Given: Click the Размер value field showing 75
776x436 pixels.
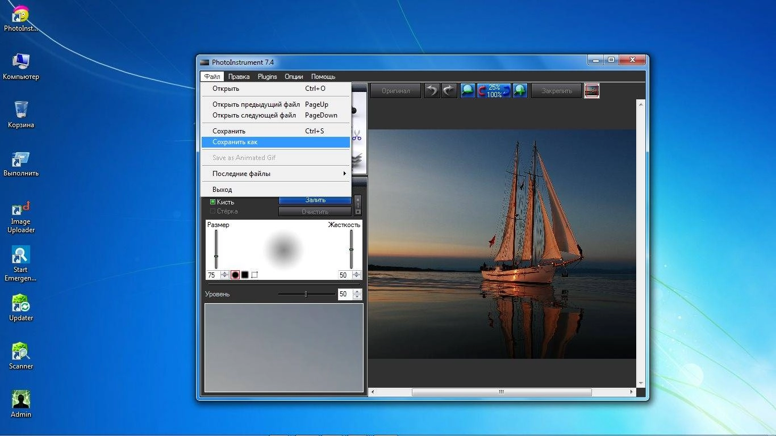Looking at the screenshot, I should click(x=213, y=275).
